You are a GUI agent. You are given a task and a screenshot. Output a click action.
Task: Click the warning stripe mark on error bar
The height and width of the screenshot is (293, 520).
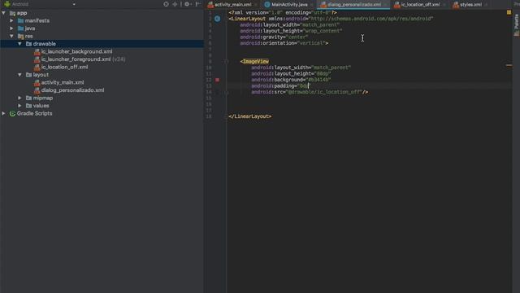509,65
